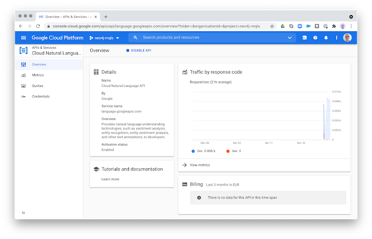Click the search magnifier icon
Image resolution: width=372 pixels, height=239 pixels.
(x=135, y=38)
